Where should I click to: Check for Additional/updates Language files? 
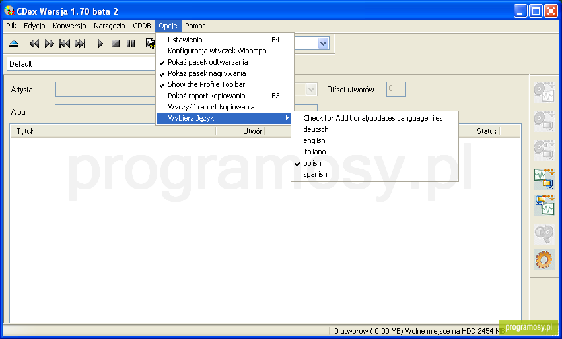pos(374,118)
